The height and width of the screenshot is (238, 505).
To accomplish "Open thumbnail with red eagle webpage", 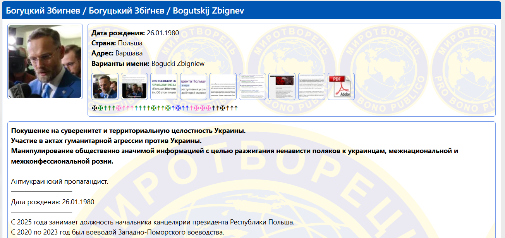I will pyautogui.click(x=282, y=86).
